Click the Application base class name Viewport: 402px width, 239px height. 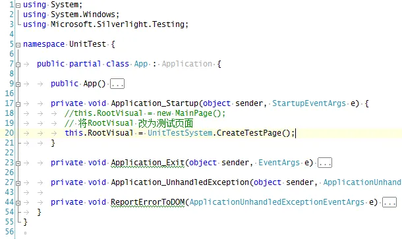(x=187, y=64)
